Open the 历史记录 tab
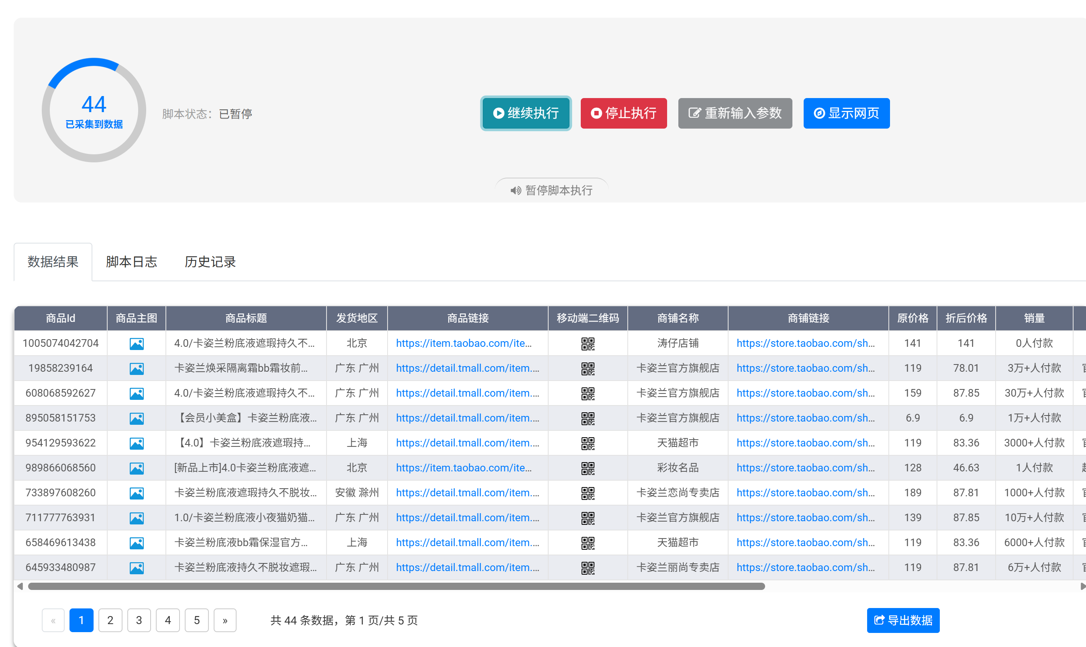Screen dimensions: 1086x647 click(210, 262)
